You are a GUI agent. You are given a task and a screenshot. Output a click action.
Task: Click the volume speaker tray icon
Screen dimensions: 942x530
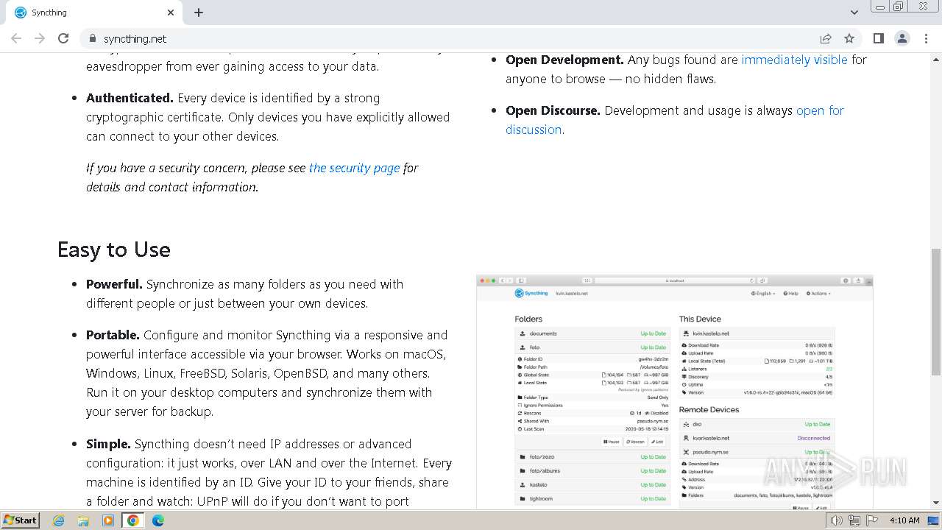[x=837, y=520]
